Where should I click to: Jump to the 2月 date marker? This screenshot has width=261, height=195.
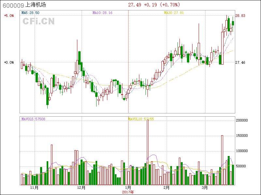[x=166, y=188]
